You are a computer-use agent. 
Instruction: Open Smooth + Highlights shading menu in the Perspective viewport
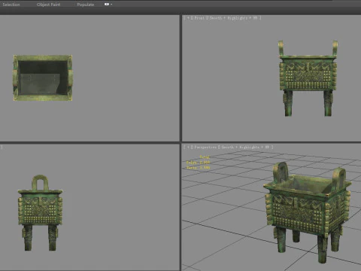pos(240,148)
